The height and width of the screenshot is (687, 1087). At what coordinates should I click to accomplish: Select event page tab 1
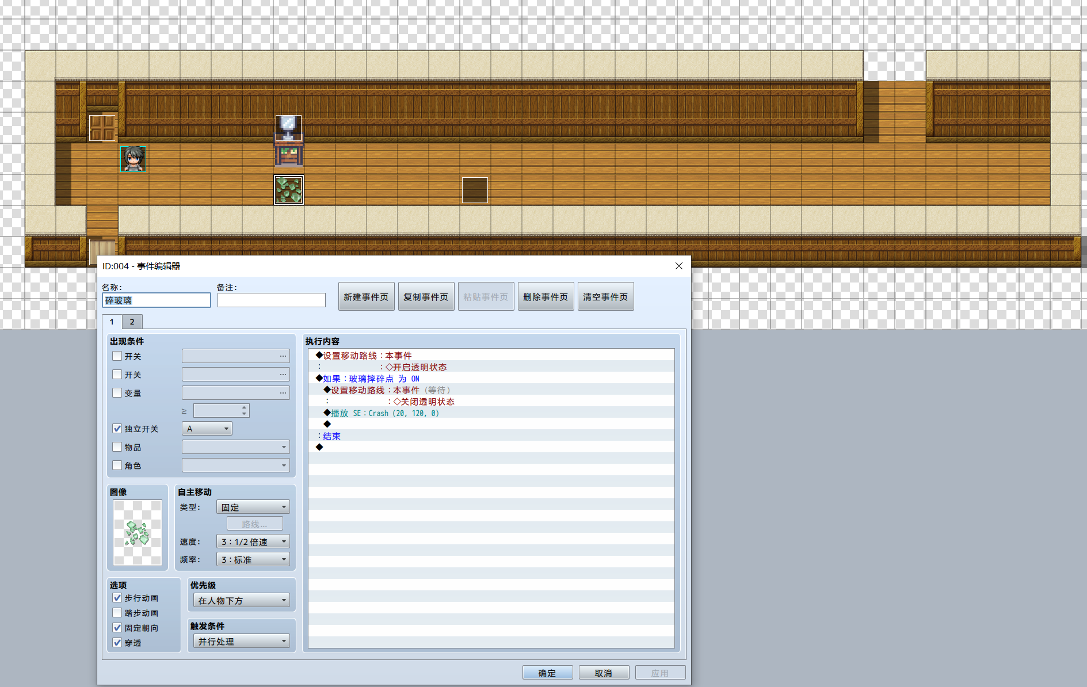pyautogui.click(x=112, y=322)
